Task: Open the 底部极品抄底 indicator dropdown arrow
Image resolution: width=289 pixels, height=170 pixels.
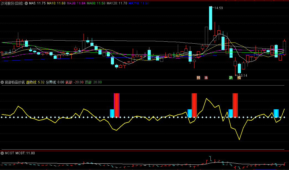Action: tap(2, 82)
